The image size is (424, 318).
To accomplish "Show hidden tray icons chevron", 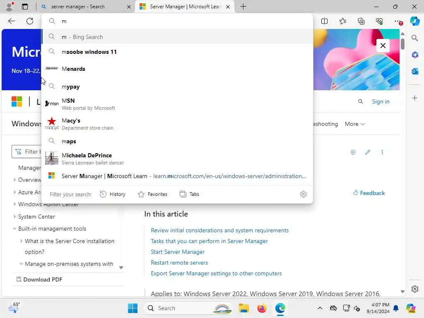I will pyautogui.click(x=320, y=308).
